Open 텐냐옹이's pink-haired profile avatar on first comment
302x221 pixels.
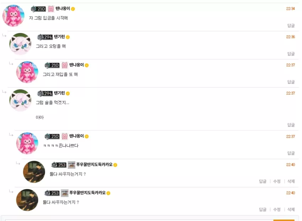pos(14,16)
